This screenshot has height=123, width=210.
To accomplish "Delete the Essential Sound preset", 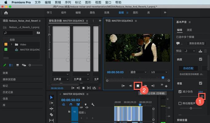I will (205, 51).
